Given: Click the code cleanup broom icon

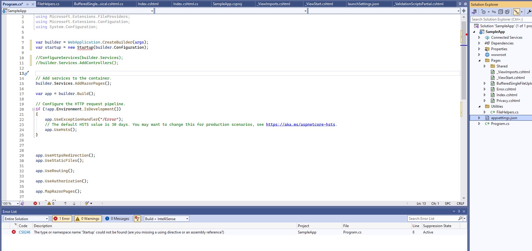Looking at the screenshot, I should 87,204.
